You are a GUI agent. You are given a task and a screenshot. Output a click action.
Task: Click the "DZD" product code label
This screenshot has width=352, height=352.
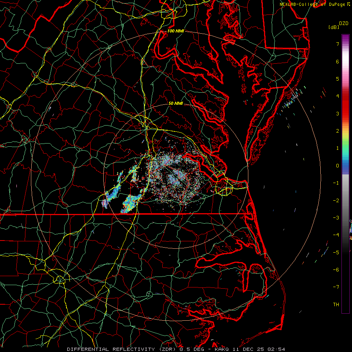pos(344,23)
